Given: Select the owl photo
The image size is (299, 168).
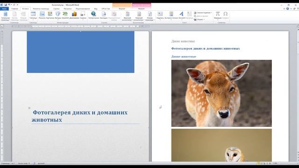Looking at the screenshot, I should point(221,145).
